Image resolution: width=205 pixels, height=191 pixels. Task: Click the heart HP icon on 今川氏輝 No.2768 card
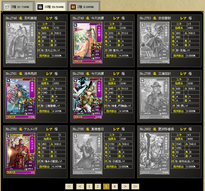coord(75,114)
